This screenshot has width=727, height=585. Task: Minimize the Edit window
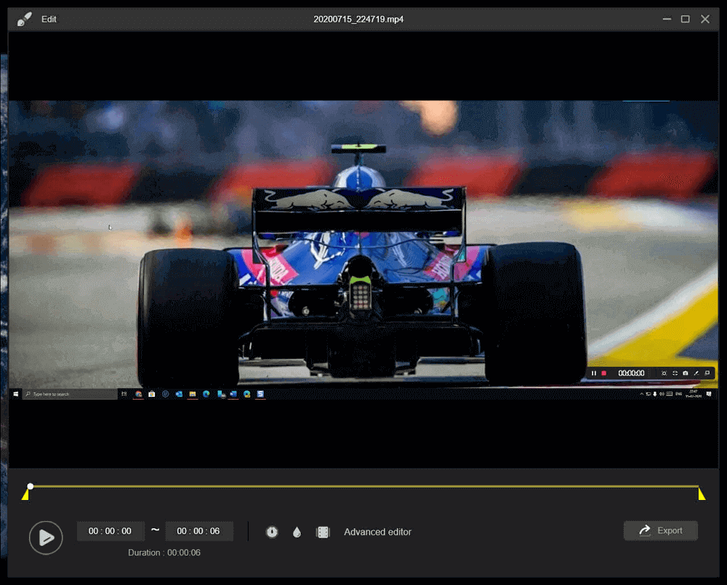(x=667, y=19)
